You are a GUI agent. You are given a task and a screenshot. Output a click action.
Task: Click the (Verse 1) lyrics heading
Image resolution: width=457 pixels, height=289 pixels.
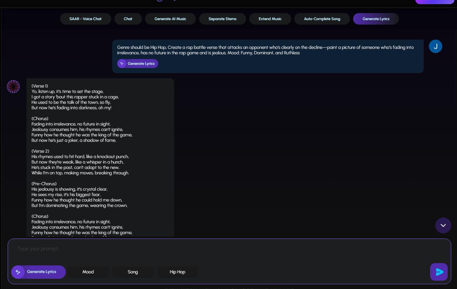click(x=40, y=86)
